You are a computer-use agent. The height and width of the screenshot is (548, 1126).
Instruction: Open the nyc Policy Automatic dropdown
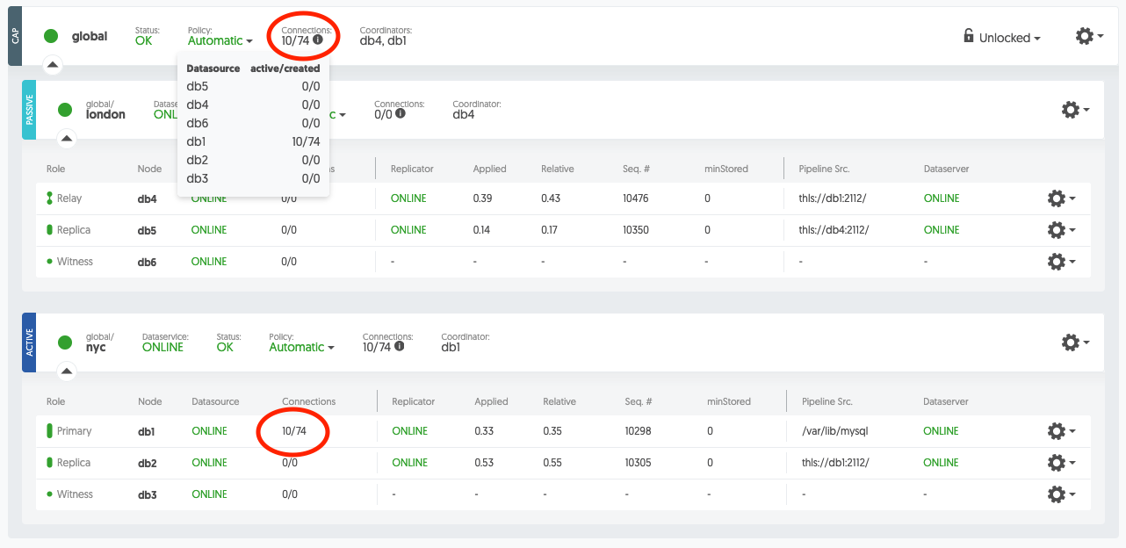click(x=301, y=347)
